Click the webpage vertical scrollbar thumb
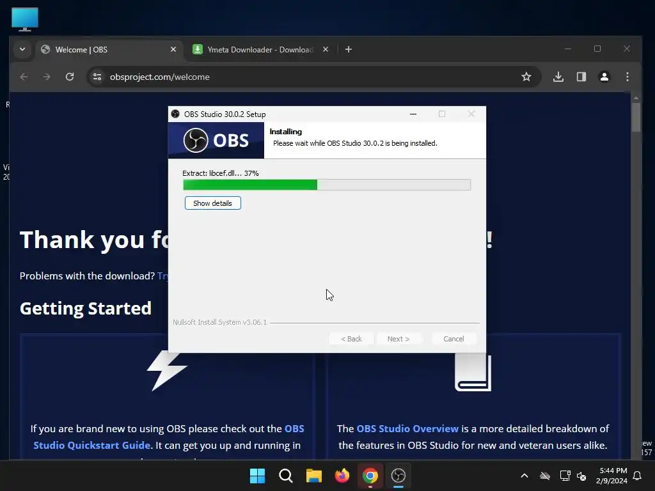Screen dimensions: 655x491 pyautogui.click(x=636, y=118)
